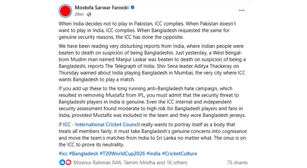Click the verified badge beside the author name
This screenshot has height=168, width=307.
pos(132,8)
